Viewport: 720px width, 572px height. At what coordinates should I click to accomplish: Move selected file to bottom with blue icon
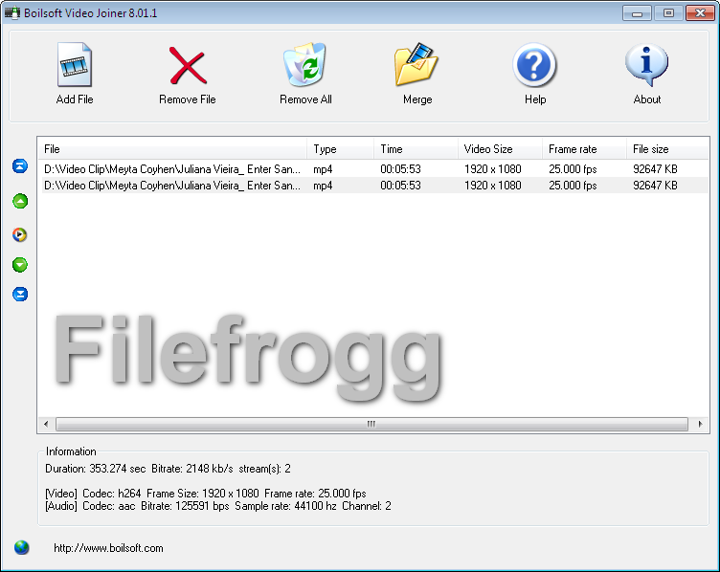(20, 294)
